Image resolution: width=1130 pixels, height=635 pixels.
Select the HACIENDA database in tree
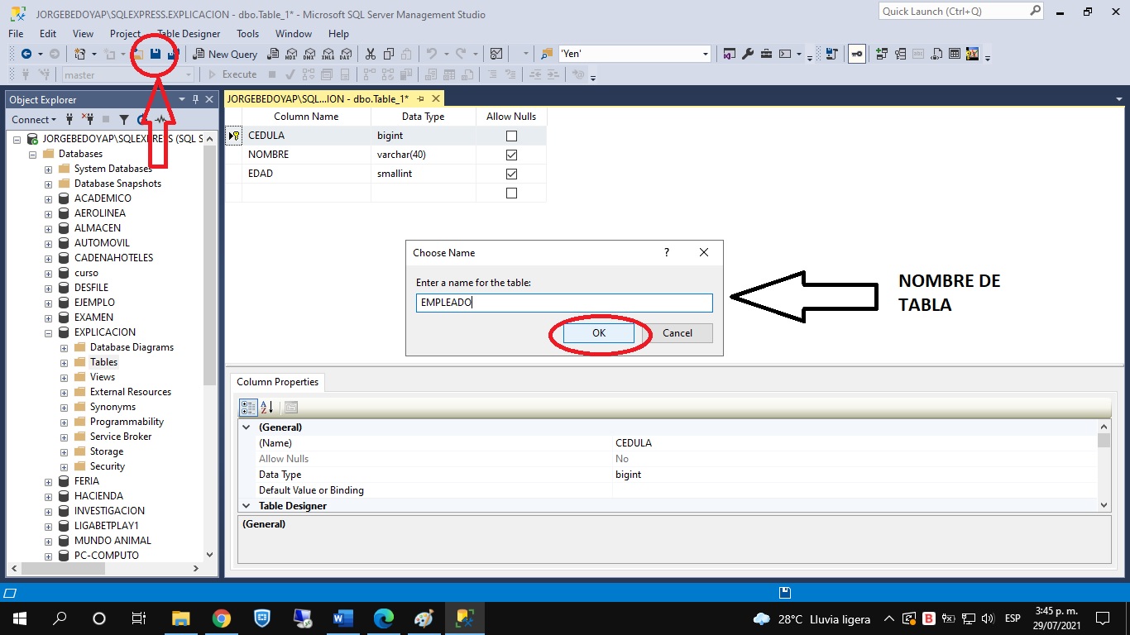98,496
